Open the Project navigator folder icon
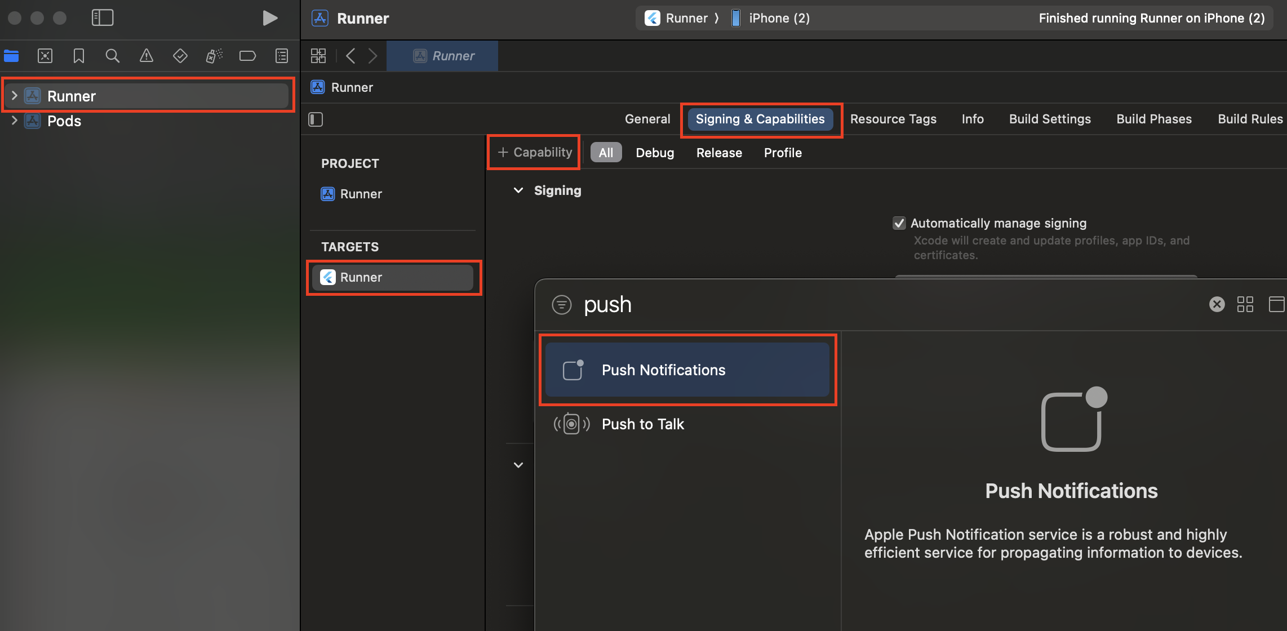Image resolution: width=1287 pixels, height=631 pixels. pos(11,56)
